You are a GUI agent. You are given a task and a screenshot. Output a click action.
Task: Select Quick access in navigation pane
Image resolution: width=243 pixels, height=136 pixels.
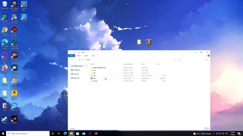(x=78, y=66)
